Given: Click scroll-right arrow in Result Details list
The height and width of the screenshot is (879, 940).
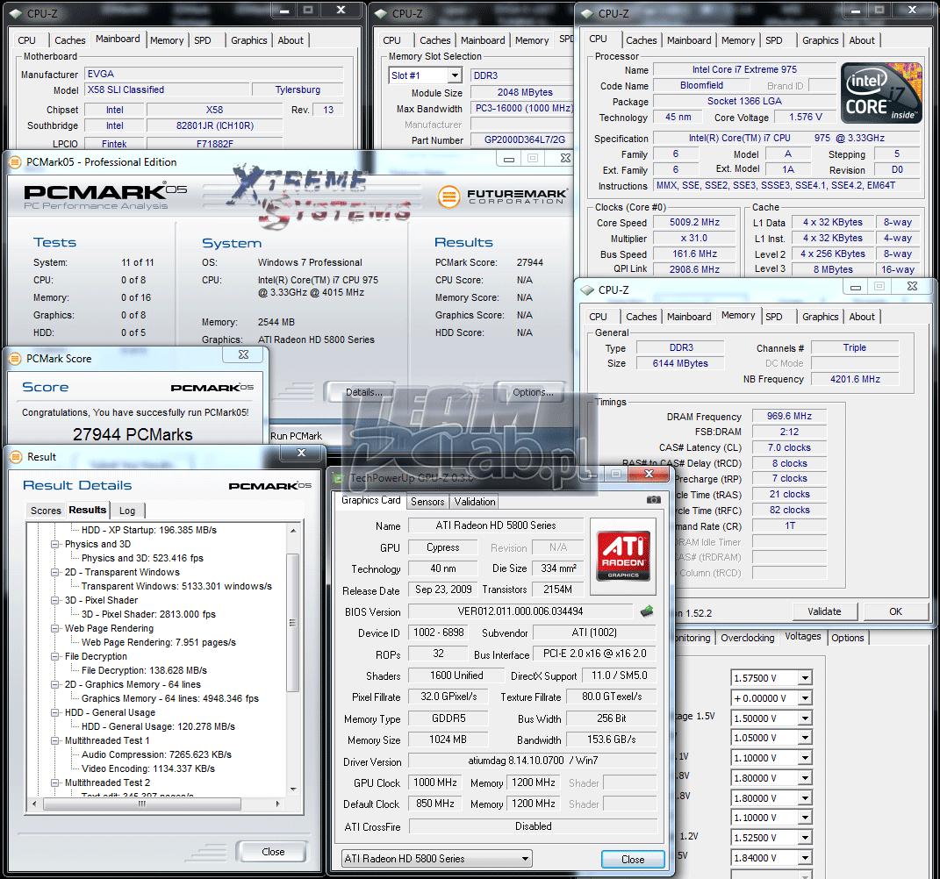Looking at the screenshot, I should [x=277, y=804].
